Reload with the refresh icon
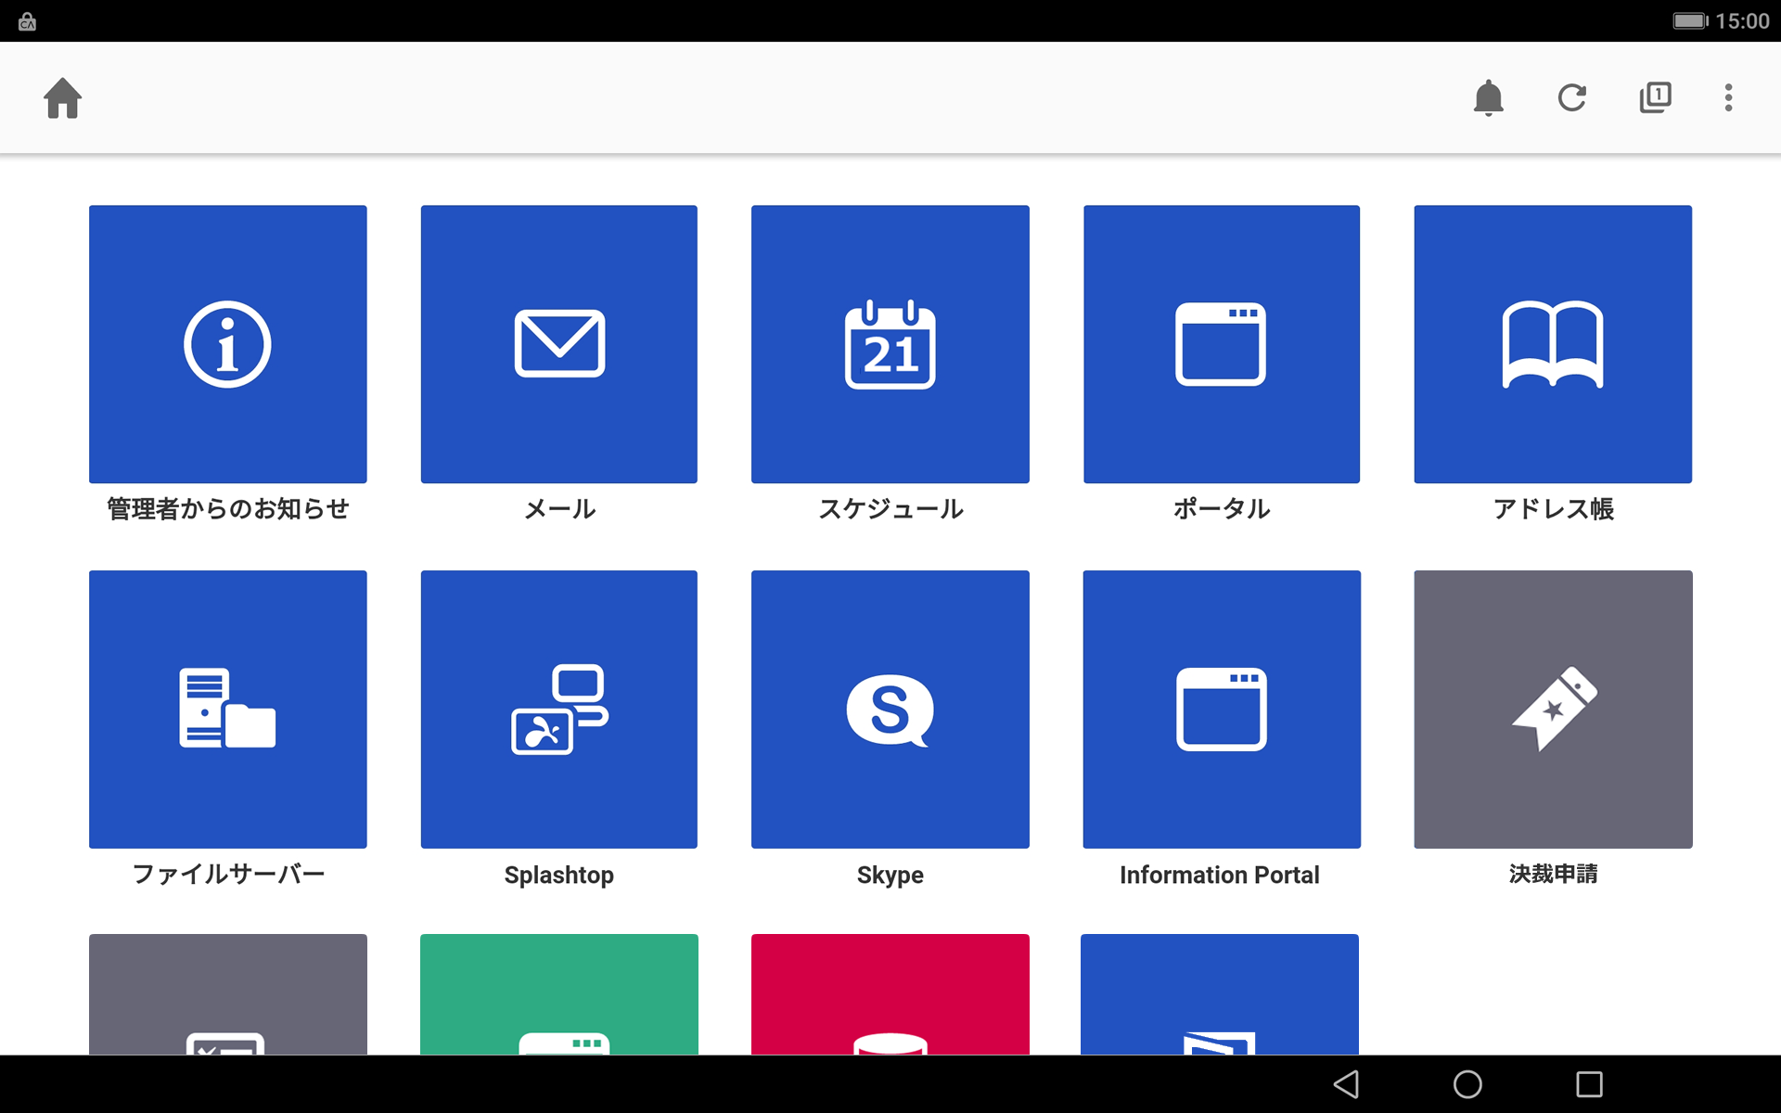 [1571, 97]
